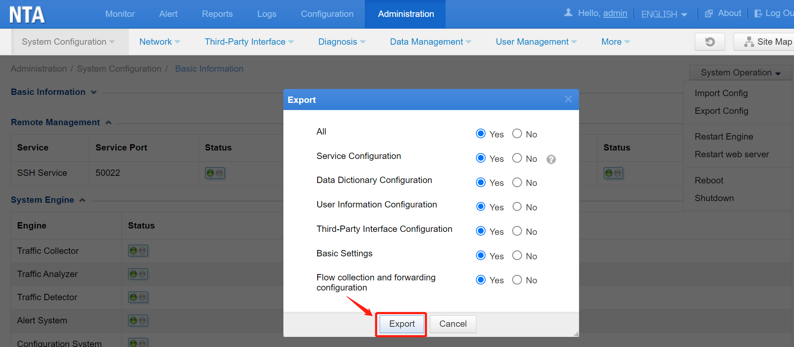Screen dimensions: 794x347
Task: Click the Alert System status indicator
Action: 138,320
